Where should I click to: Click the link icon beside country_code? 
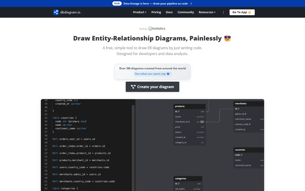(x=250, y=124)
